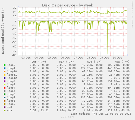Viewport: 135px width, 120px height.
Task: Click the 'loop9' legend label
Action: [11, 104]
